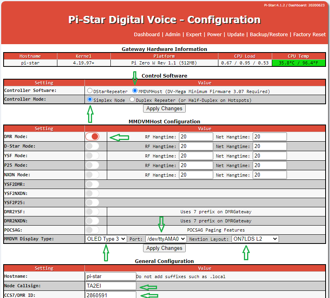The height and width of the screenshot is (298, 330).
Task: Open the Expert settings link
Action: [194, 35]
